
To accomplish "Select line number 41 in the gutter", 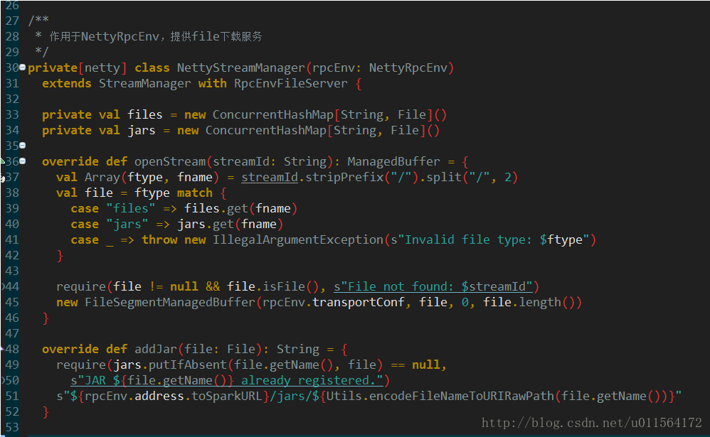I will point(12,239).
